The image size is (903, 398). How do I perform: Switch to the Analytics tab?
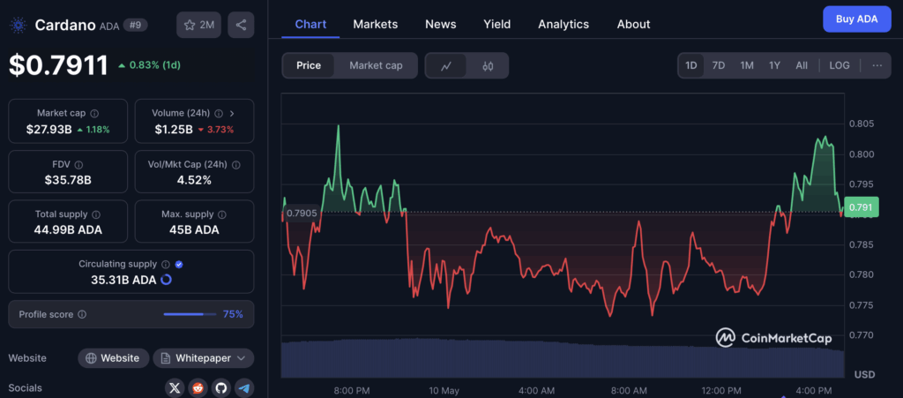tap(563, 24)
